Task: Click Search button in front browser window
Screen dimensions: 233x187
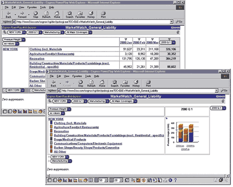Action: click(x=115, y=83)
